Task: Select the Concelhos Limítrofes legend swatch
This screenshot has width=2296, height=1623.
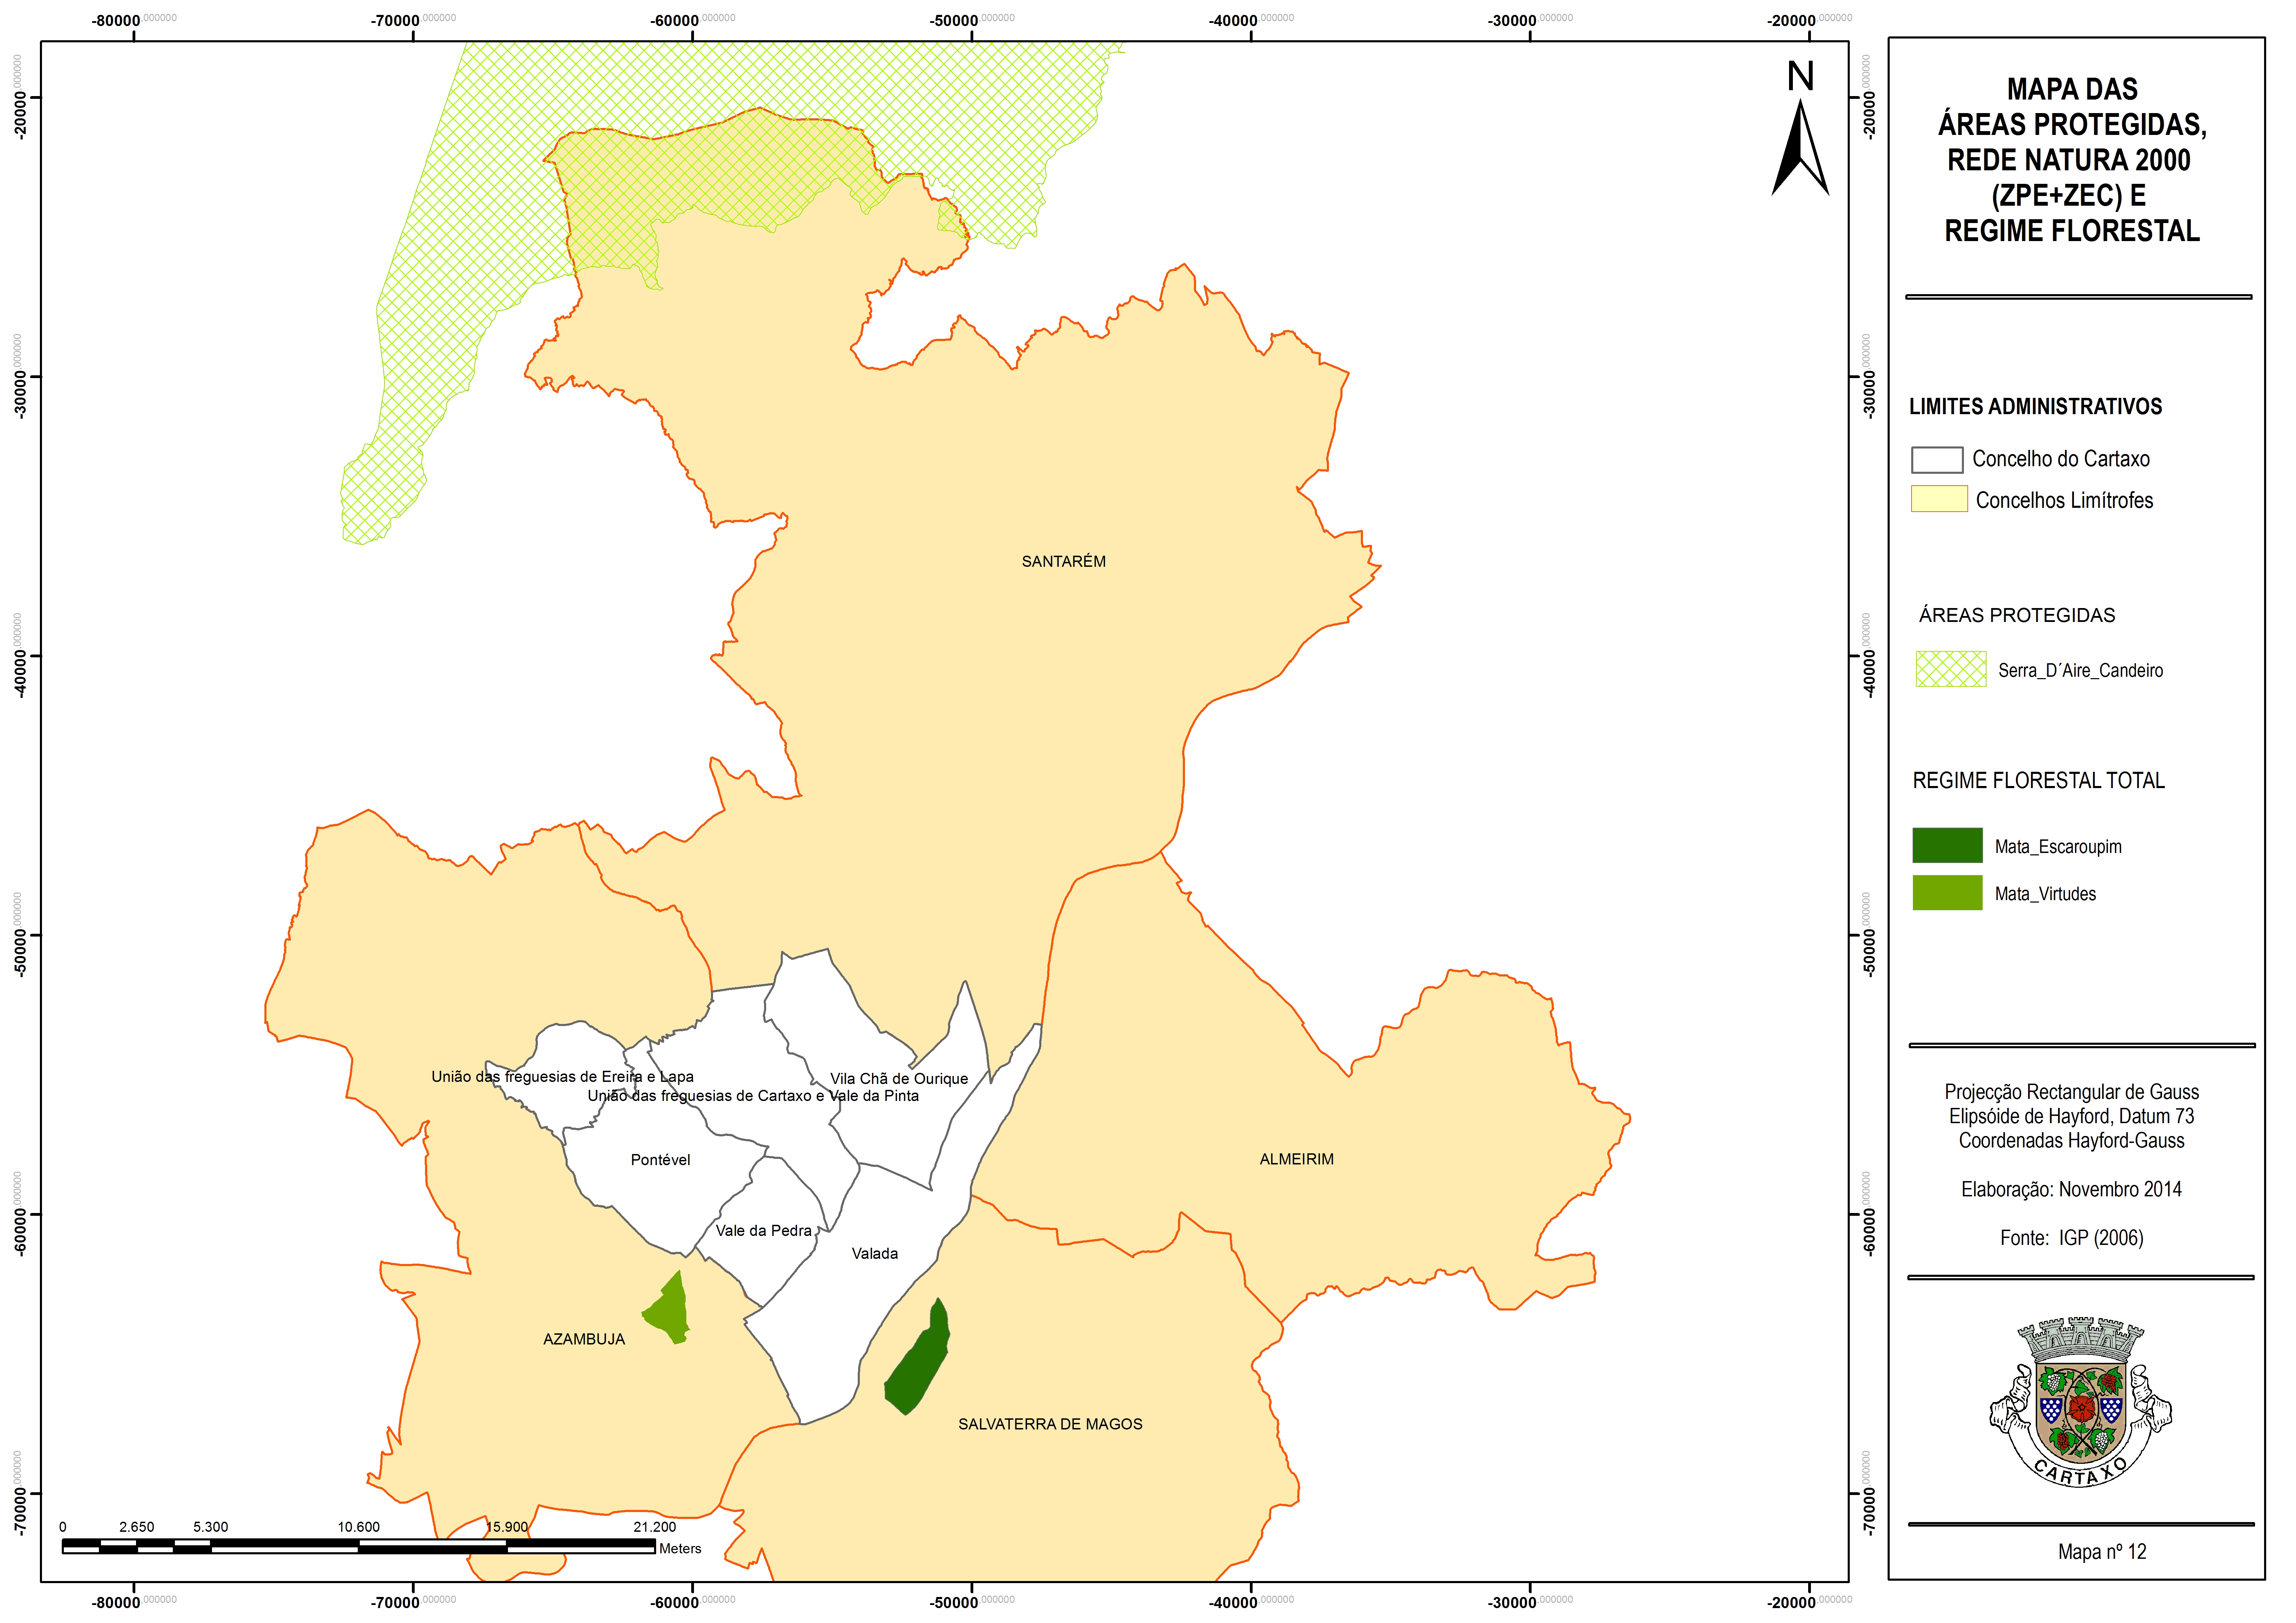Action: click(x=1939, y=499)
